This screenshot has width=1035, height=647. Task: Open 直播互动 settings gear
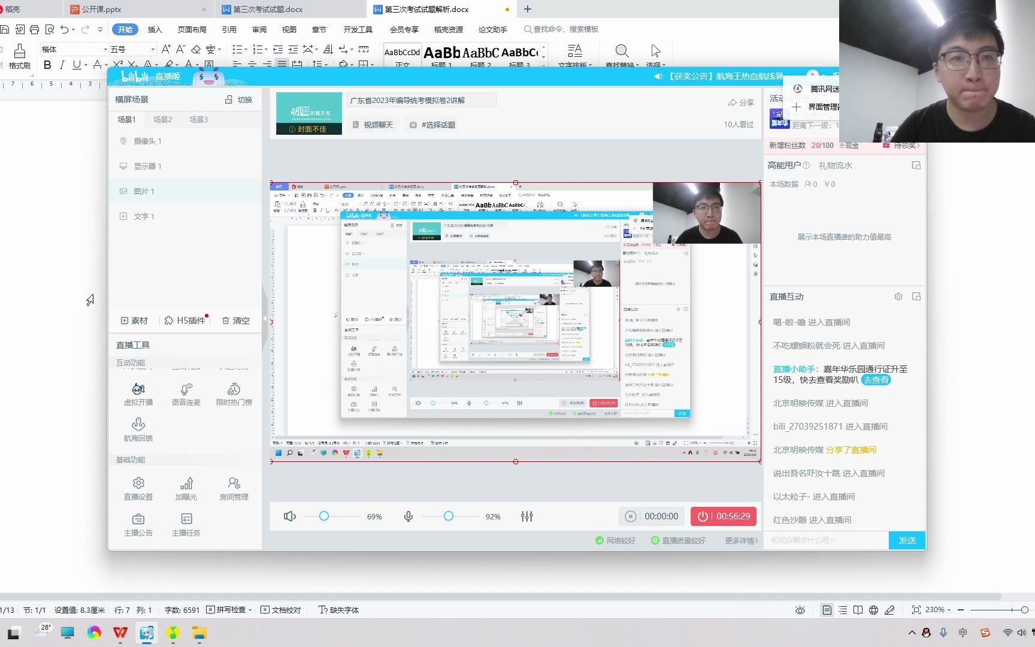[x=898, y=297]
